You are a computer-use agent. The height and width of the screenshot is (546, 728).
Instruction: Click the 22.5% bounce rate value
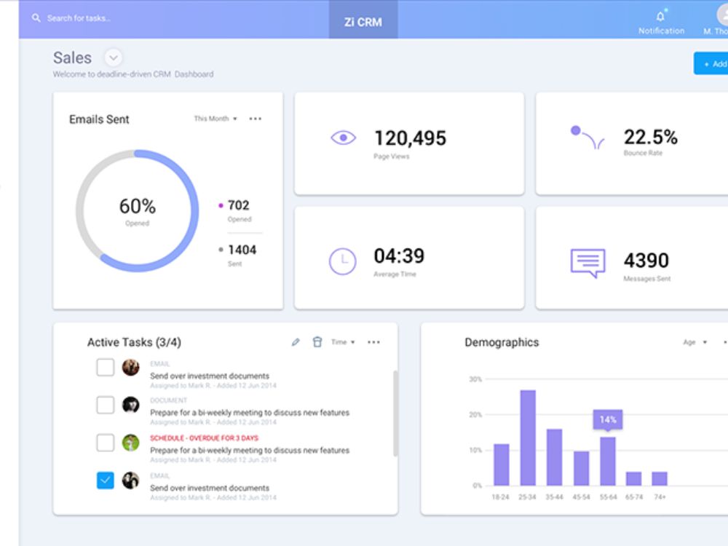(650, 137)
